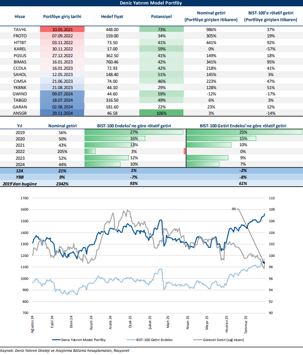This screenshot has height=355, width=303.
Task: Click the 2019'dan bugüne row label
Action: (x=20, y=184)
